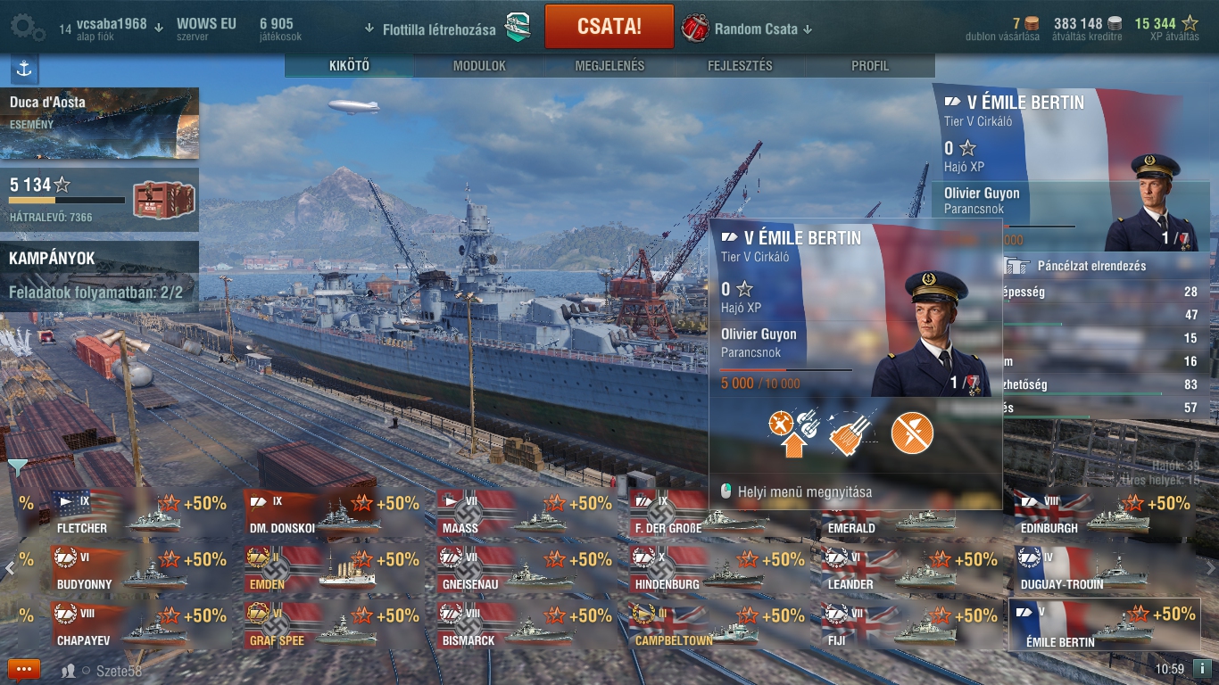Expand the Flottilla létrehozása dropdown arrow
The image size is (1219, 685).
click(x=369, y=29)
